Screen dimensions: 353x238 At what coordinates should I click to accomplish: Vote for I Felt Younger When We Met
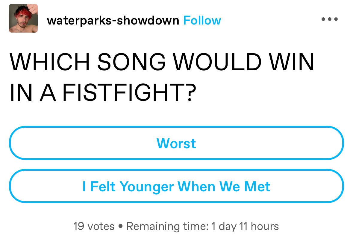[x=176, y=186]
